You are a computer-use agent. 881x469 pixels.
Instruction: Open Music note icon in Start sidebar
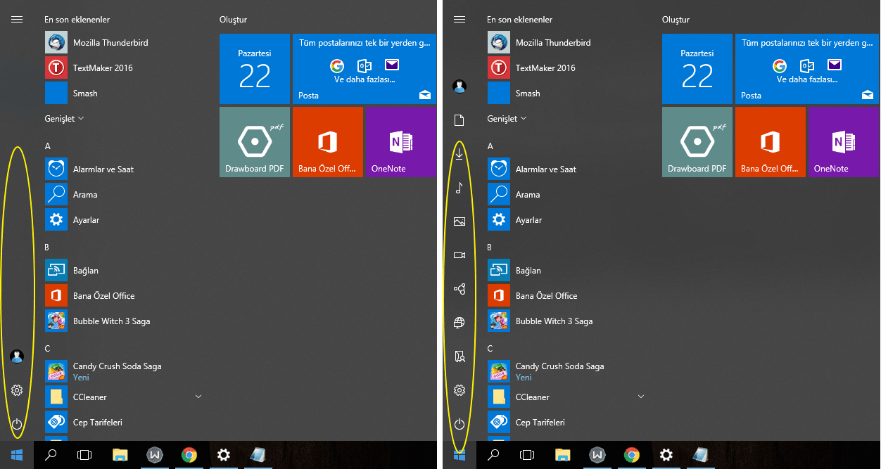point(459,187)
